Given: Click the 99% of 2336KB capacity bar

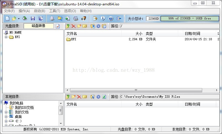Looking at the screenshot, I should 190,19.
